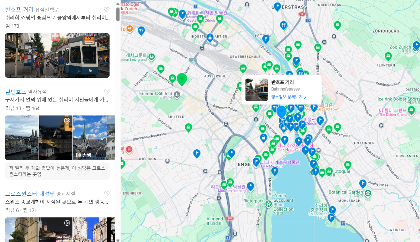The width and height of the screenshot is (420, 242).
Task: Click the 리뷰 6 · 찜 121 text
Action: click(x=21, y=210)
